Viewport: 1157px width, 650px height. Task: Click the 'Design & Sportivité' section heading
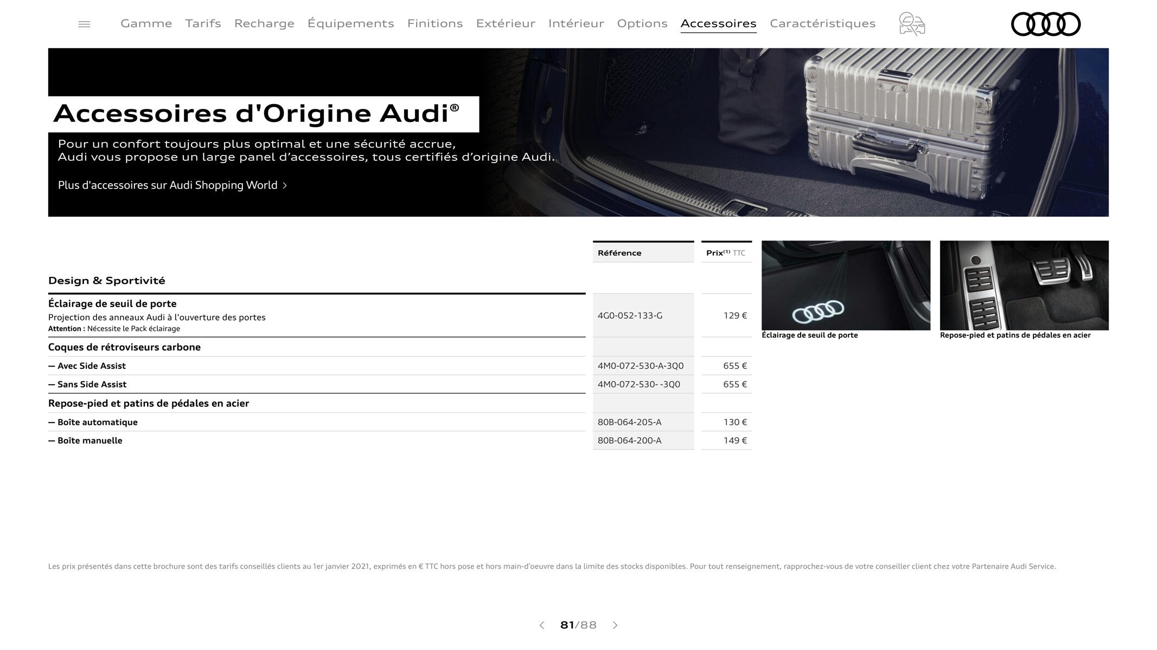coord(107,281)
